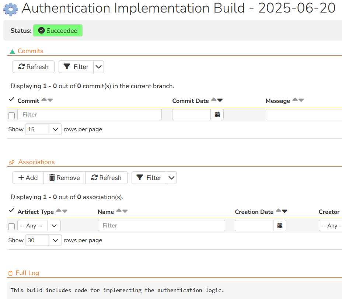
Task: Sort Message column ascending
Action: [295, 100]
